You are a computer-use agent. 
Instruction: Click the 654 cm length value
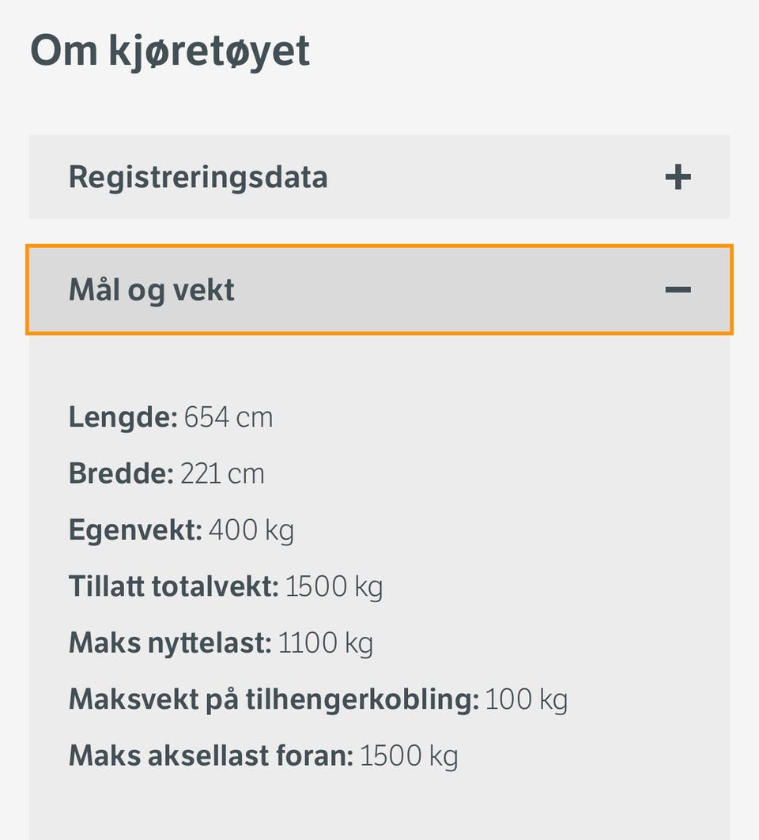(228, 416)
